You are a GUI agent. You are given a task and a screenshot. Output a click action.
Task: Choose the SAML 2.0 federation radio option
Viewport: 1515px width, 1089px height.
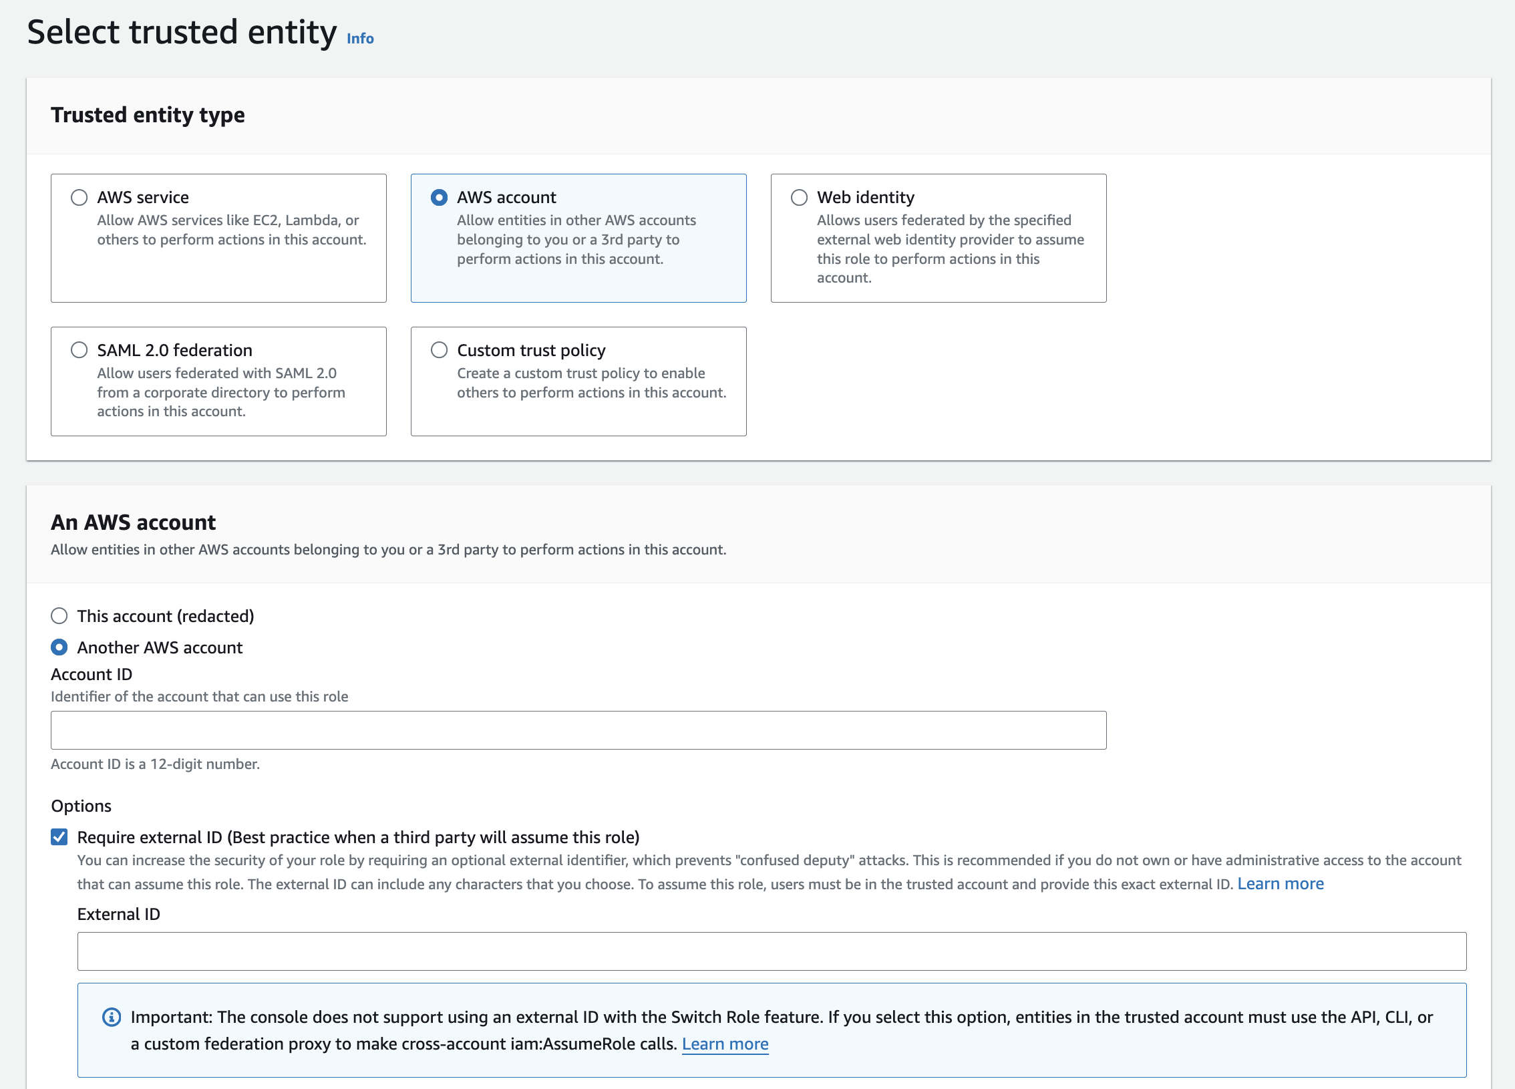[79, 350]
